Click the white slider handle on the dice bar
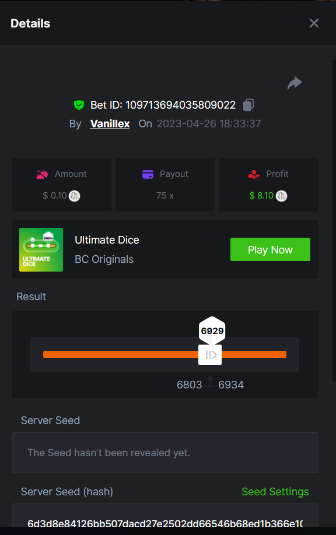336x535 pixels. click(210, 355)
